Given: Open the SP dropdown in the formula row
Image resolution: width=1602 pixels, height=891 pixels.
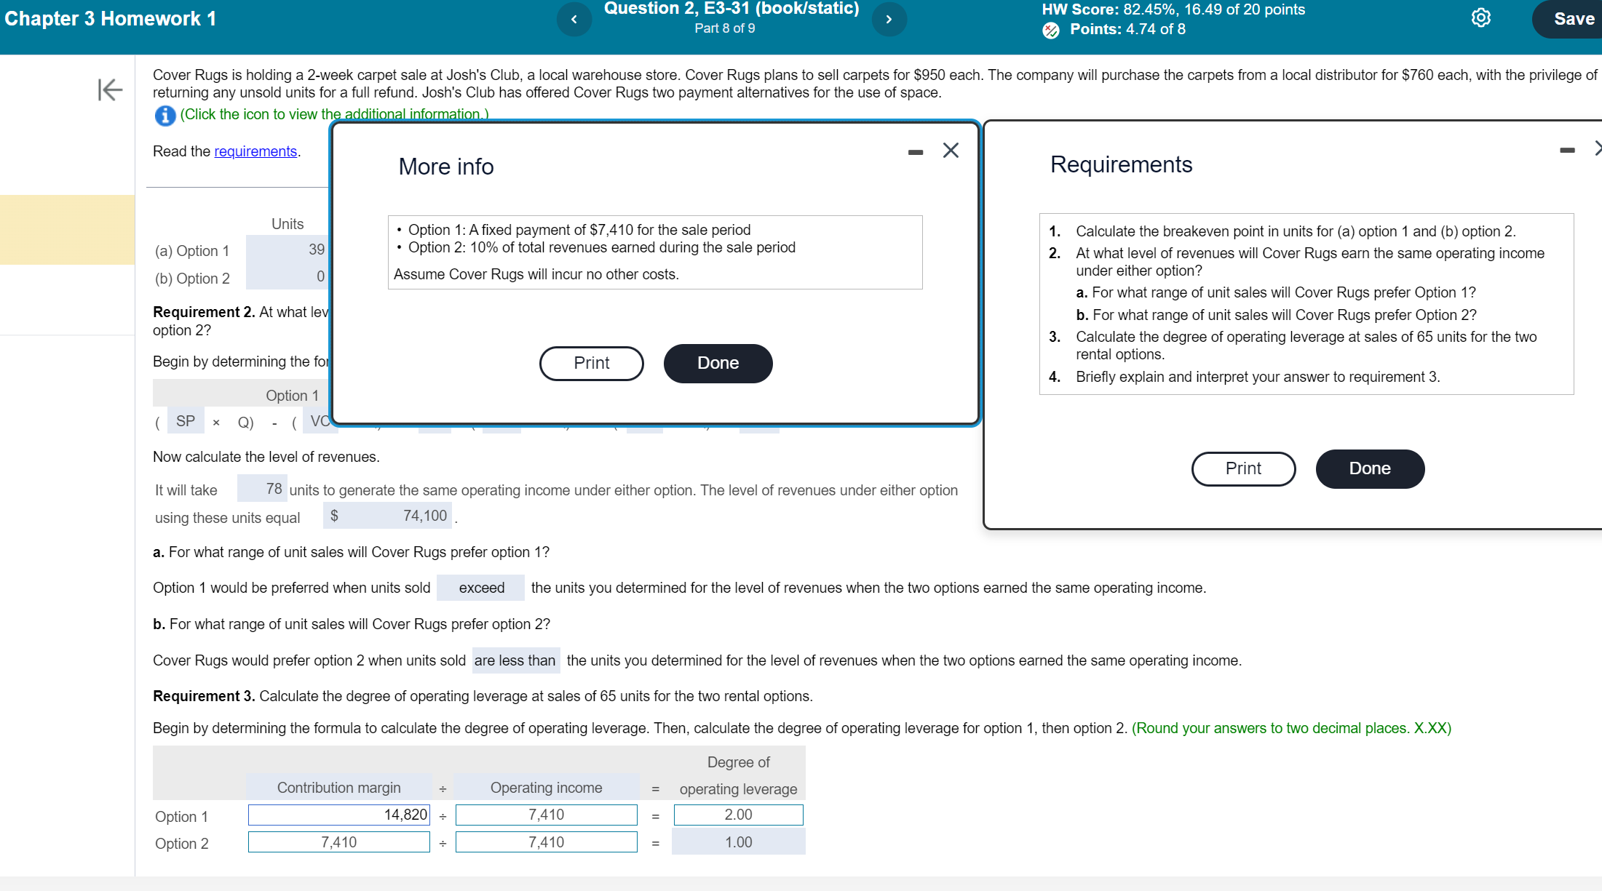Looking at the screenshot, I should click(185, 420).
